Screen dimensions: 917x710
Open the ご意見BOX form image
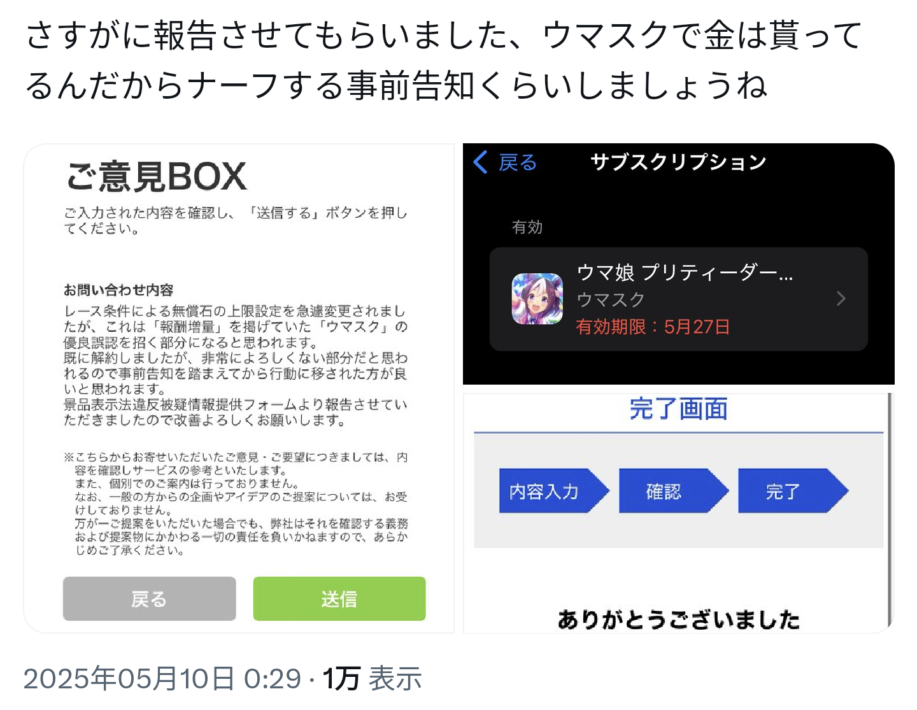click(x=239, y=388)
